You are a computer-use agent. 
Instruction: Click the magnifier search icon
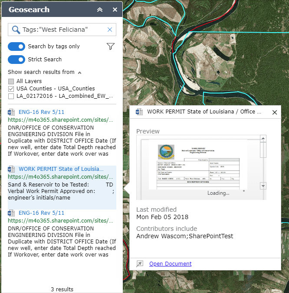pos(16,30)
